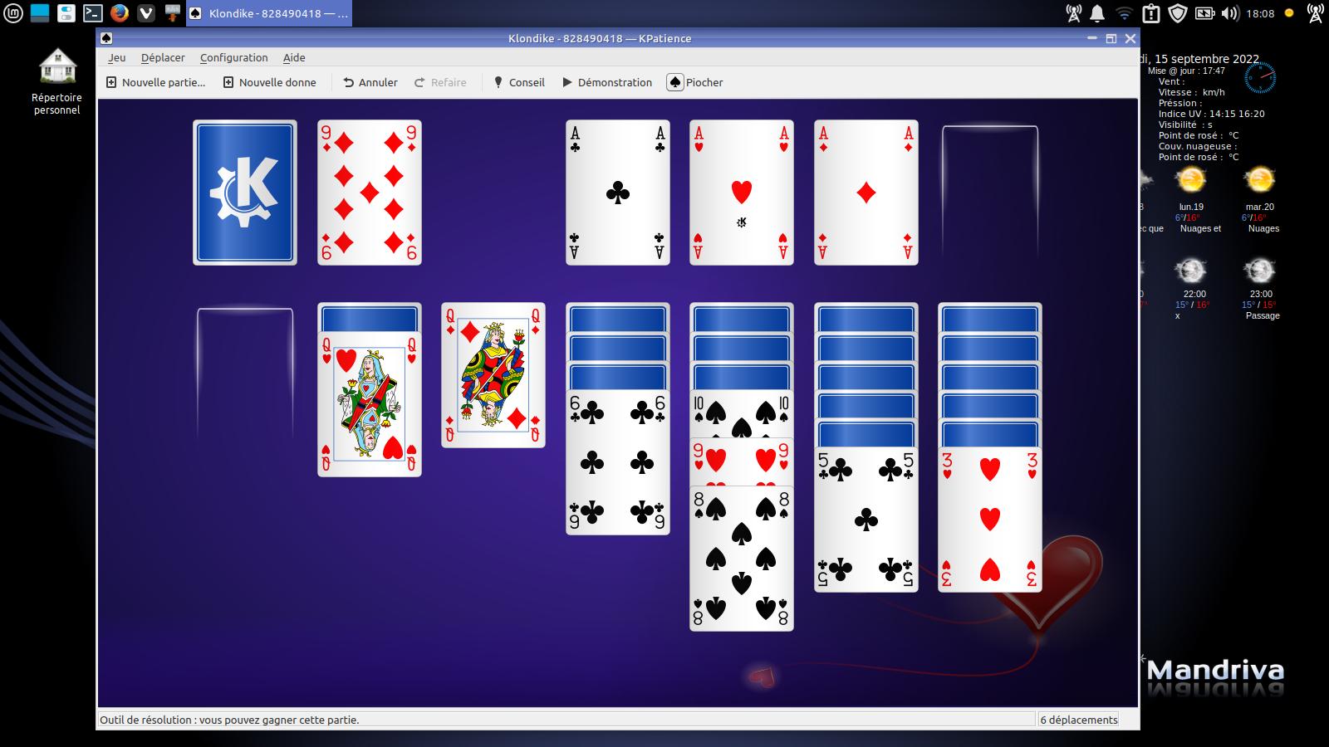The image size is (1329, 747).
Task: Undo last move with Annuler
Action: 370,82
